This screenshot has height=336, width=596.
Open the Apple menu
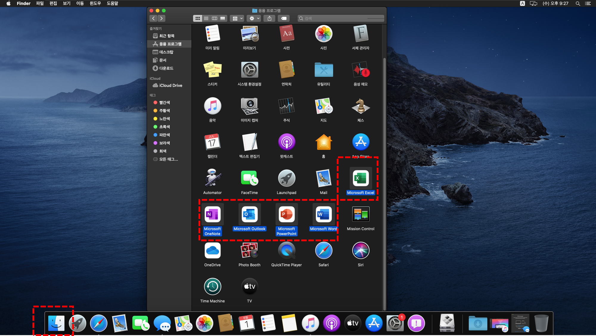(x=8, y=3)
